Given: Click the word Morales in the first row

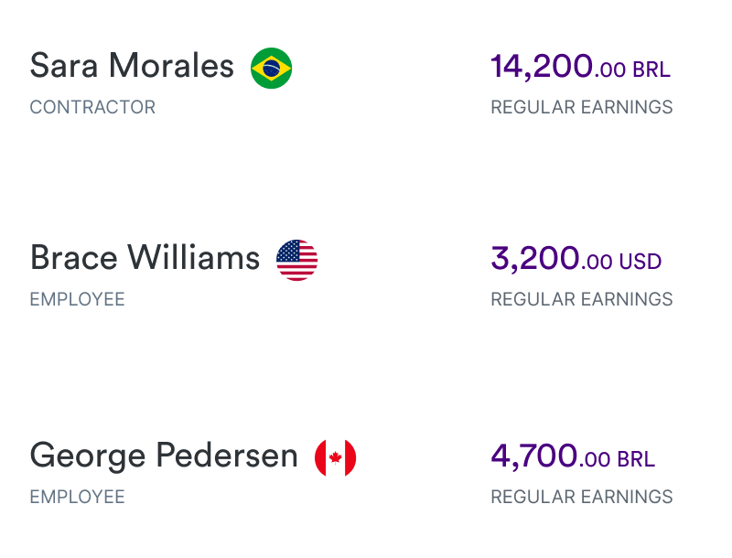Looking at the screenshot, I should 171,66.
